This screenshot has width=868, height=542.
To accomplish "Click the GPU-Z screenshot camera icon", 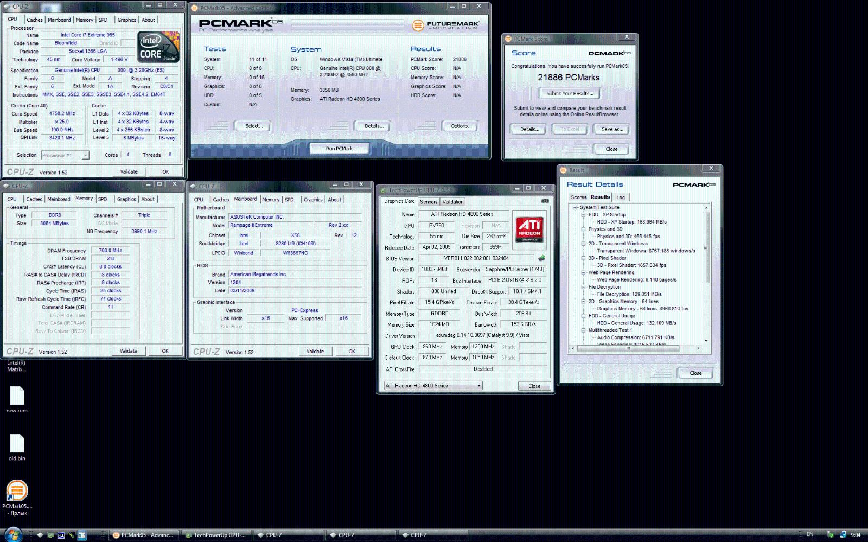I will [x=545, y=201].
